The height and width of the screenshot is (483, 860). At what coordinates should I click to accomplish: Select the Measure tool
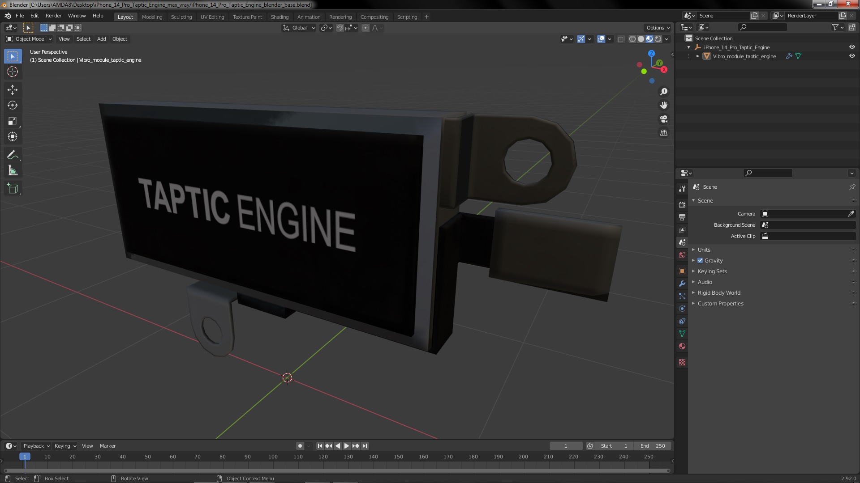[x=13, y=171]
